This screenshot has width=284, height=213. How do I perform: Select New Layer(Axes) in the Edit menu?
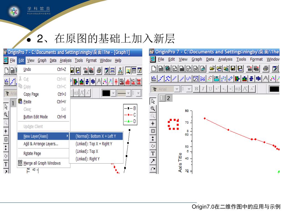[x=43, y=136]
